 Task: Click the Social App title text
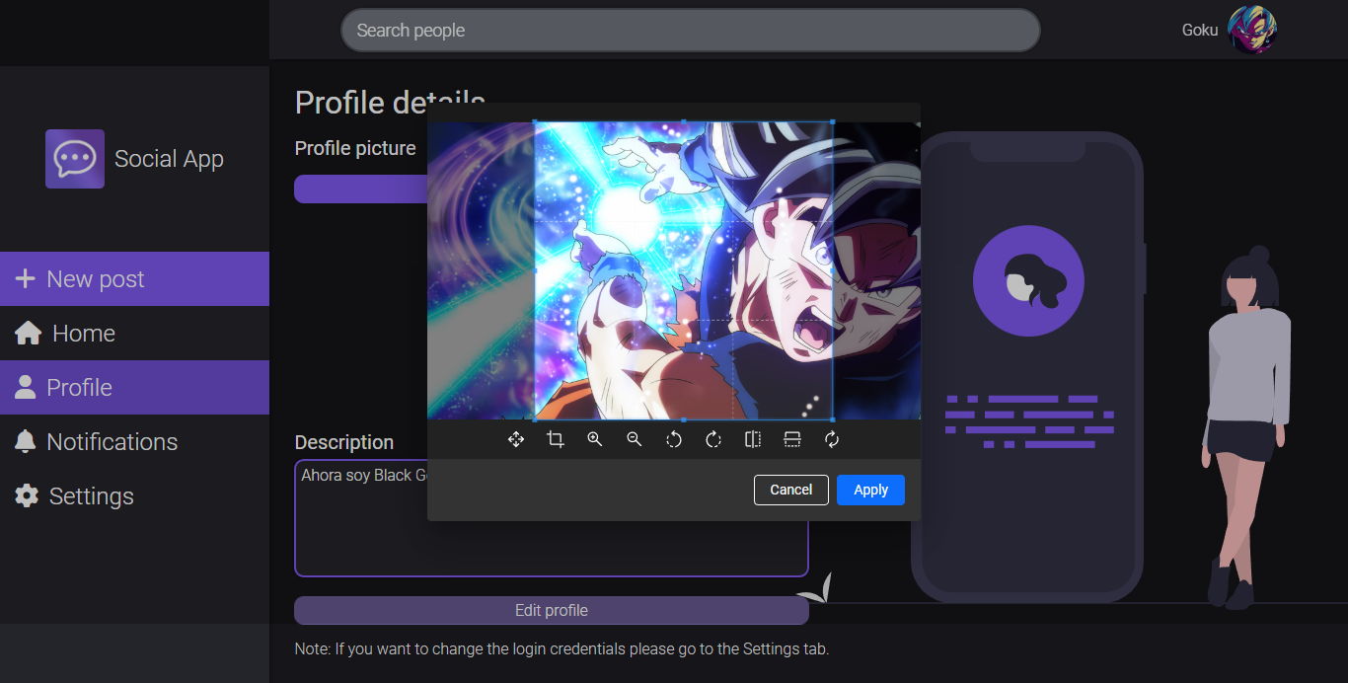tap(169, 159)
